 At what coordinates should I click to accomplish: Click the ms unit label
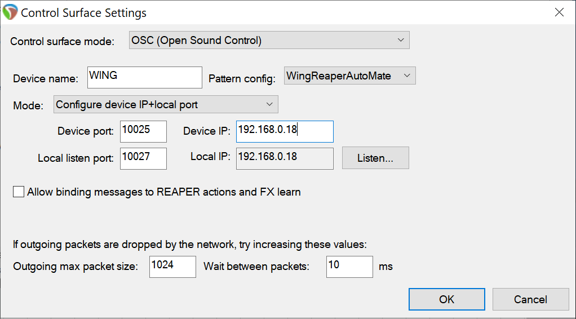click(x=386, y=267)
